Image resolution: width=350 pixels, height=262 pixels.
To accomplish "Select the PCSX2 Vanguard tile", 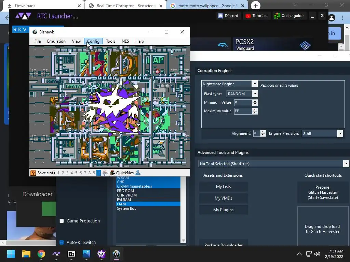I will (272, 44).
